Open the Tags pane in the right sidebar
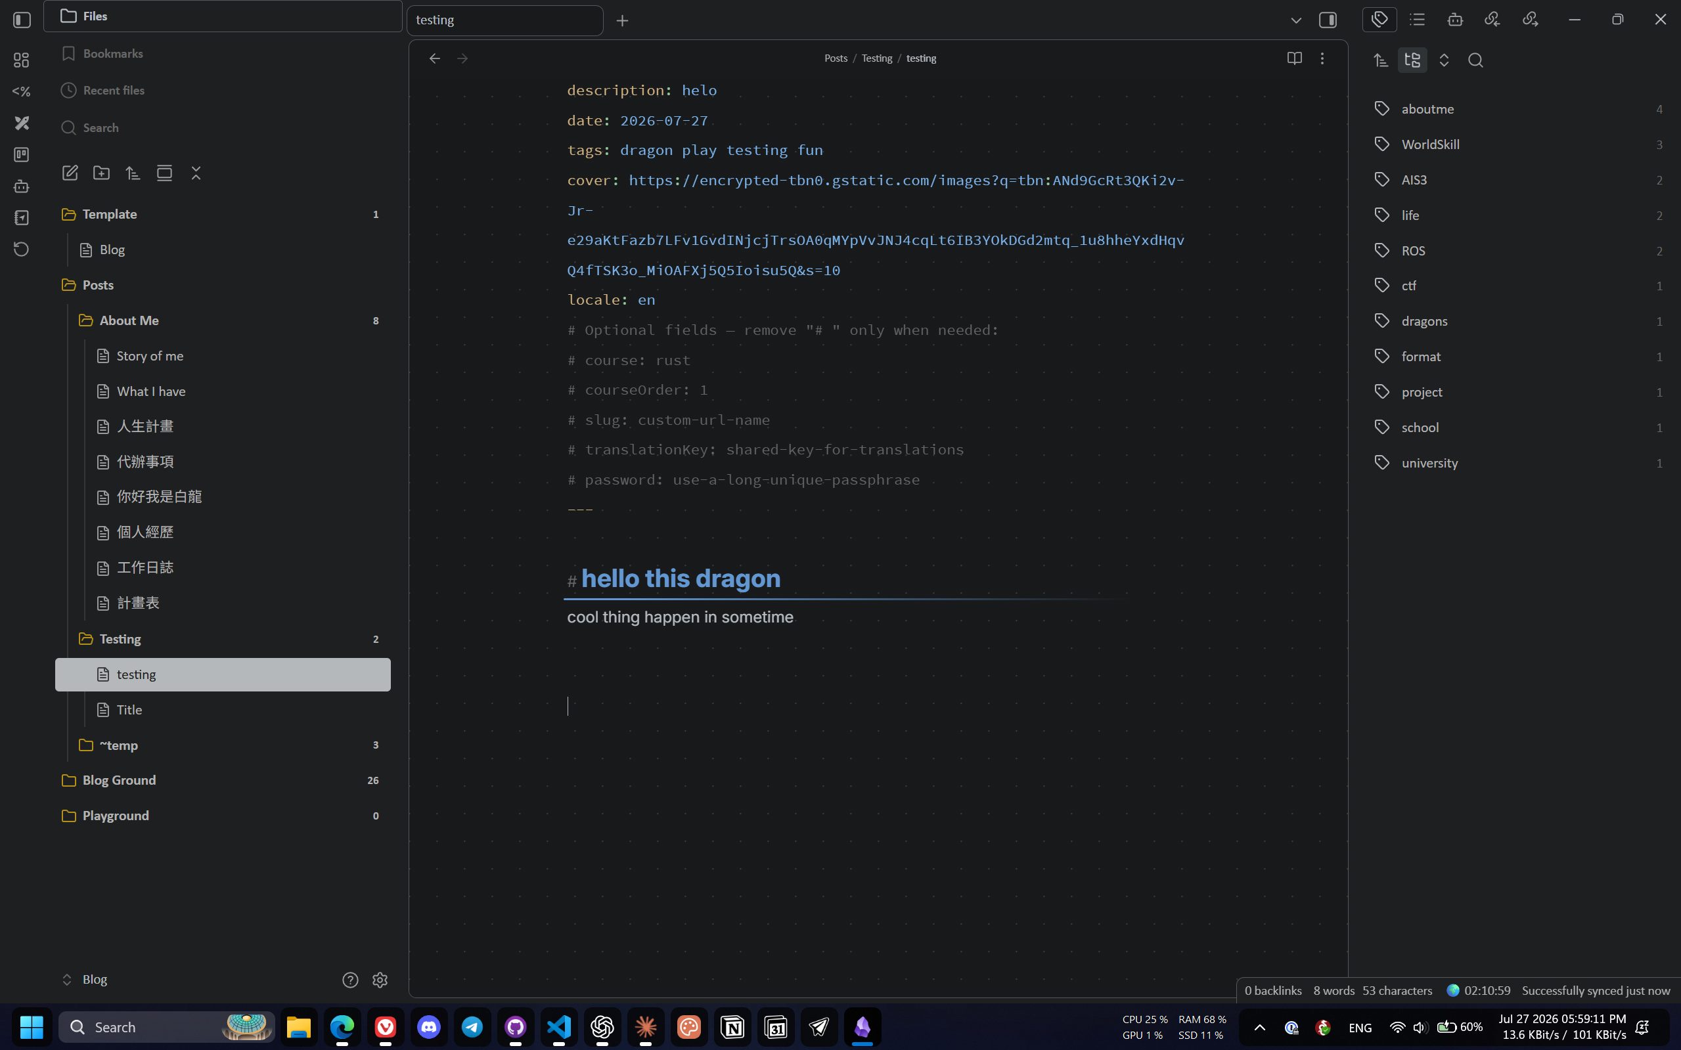The height and width of the screenshot is (1050, 1681). [x=1379, y=20]
